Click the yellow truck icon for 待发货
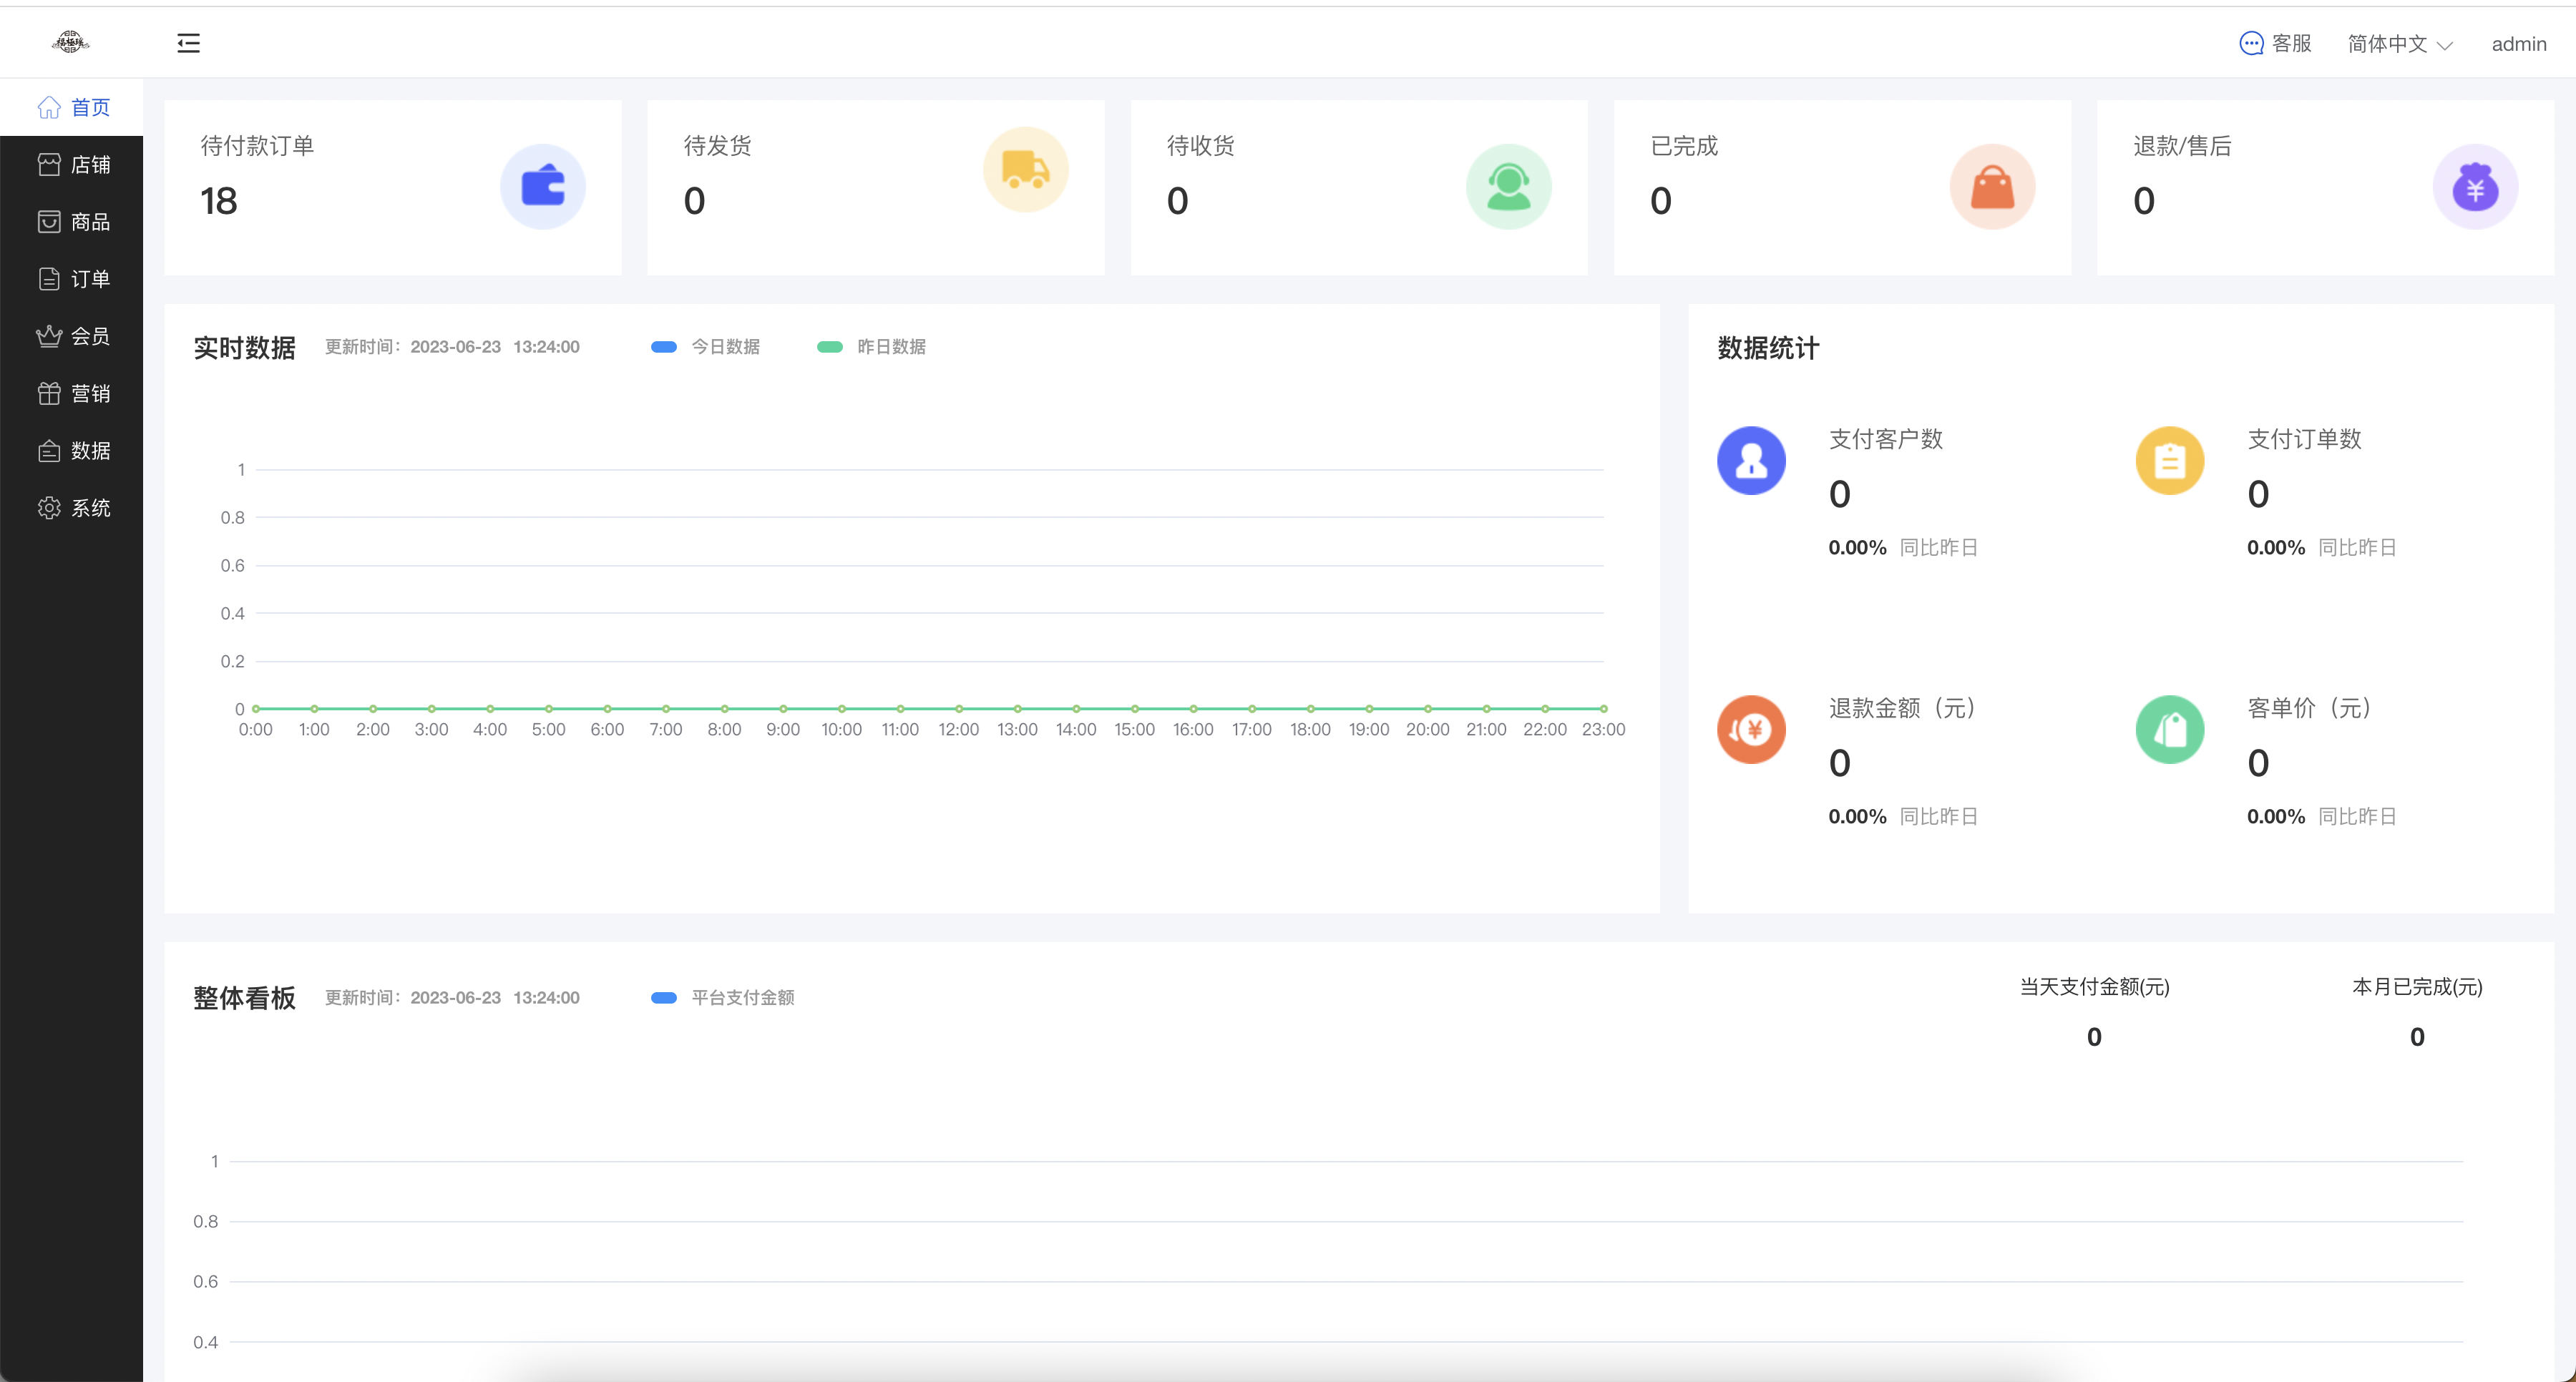The image size is (2576, 1382). 1026,170
